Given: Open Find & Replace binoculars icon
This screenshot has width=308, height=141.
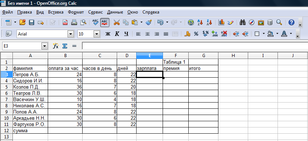Looking at the screenshot, I should click(243, 22).
